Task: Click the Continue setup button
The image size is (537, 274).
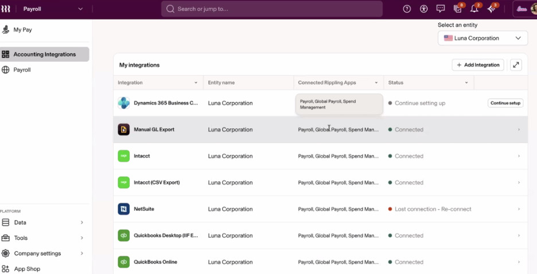Action: pyautogui.click(x=505, y=103)
